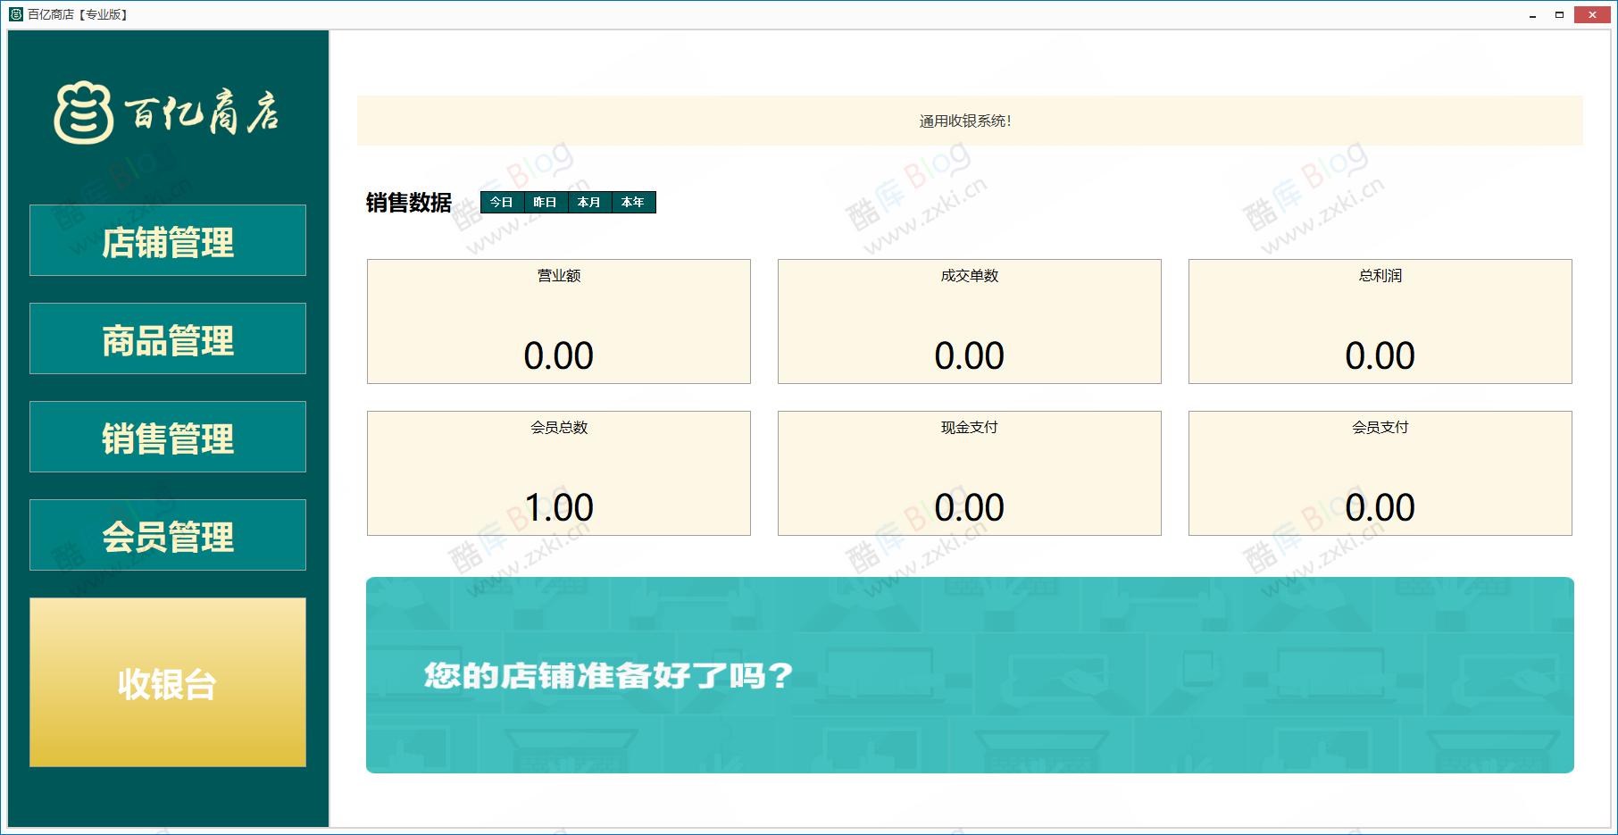Switch to the 本年 sales tab
The height and width of the screenshot is (835, 1618).
633,203
